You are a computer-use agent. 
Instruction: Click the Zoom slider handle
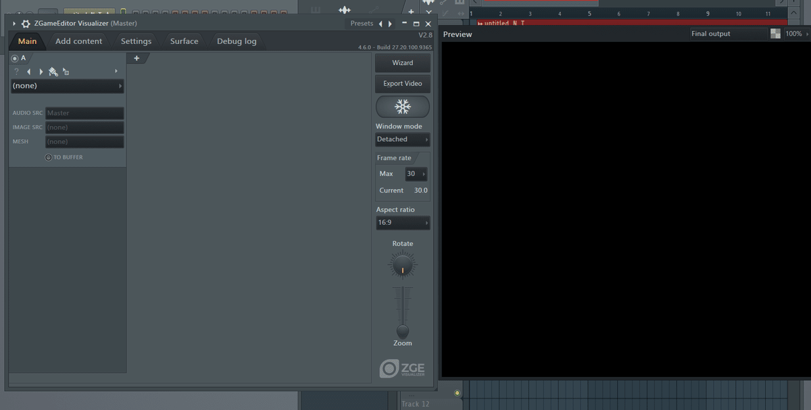(403, 332)
